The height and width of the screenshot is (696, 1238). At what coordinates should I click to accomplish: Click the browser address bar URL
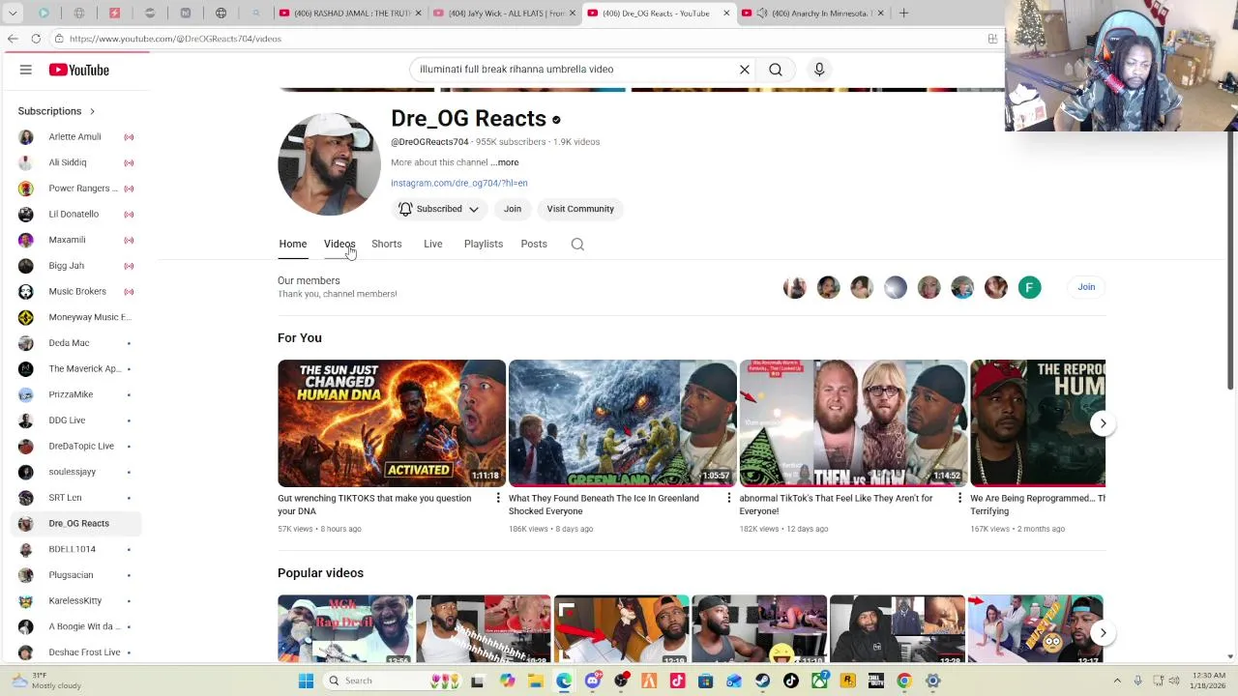coord(175,39)
